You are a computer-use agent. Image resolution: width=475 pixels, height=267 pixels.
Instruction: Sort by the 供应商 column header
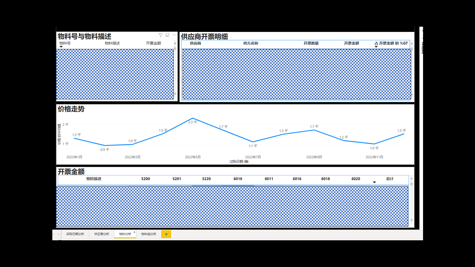click(195, 43)
